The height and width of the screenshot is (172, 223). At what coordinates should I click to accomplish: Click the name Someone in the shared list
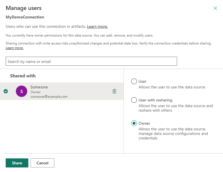click(39, 87)
